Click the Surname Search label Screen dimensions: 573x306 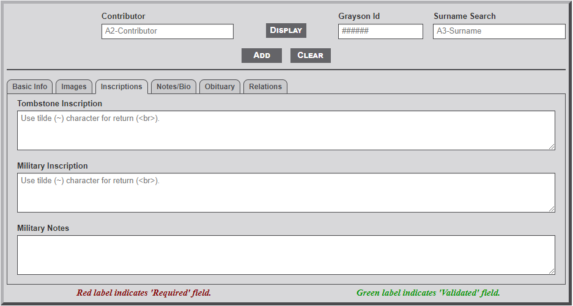pyautogui.click(x=464, y=16)
